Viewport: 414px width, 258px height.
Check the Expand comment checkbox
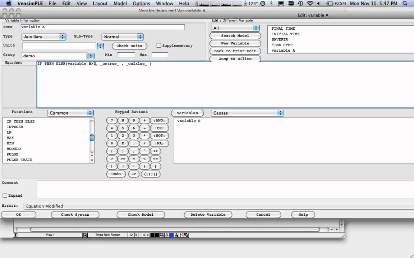coord(5,195)
